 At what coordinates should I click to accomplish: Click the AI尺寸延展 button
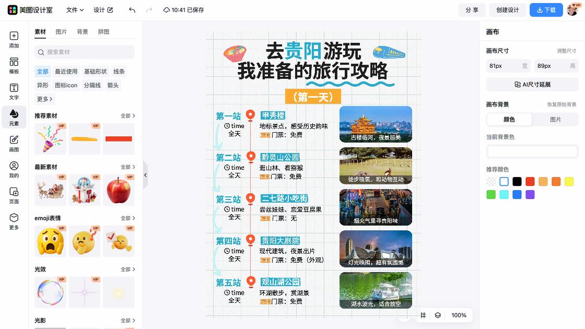point(532,85)
